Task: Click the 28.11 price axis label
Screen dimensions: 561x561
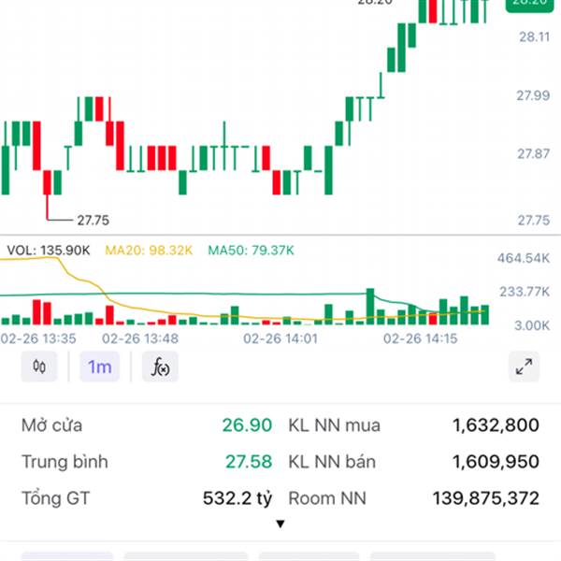Action: (x=535, y=36)
